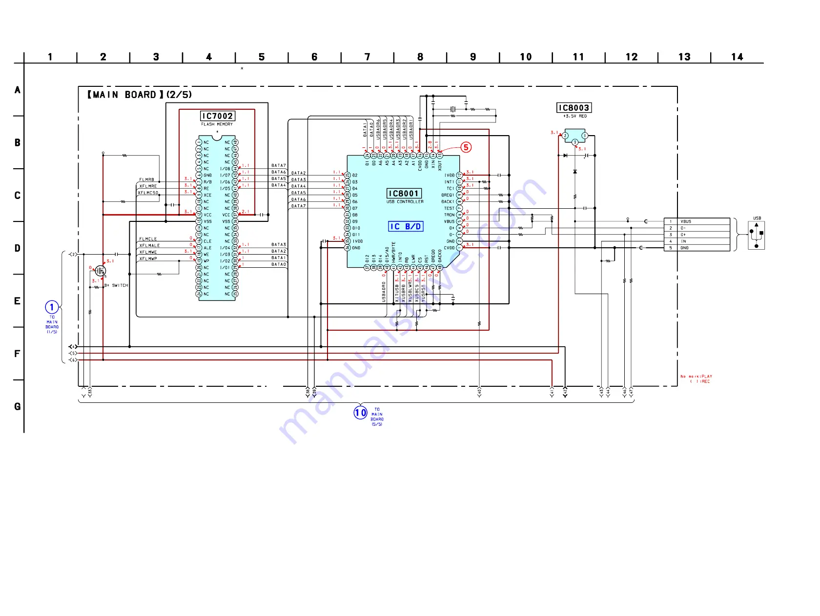Viewport: 820px width, 616px height.
Task: Click grid column header 7
Action: pos(368,57)
